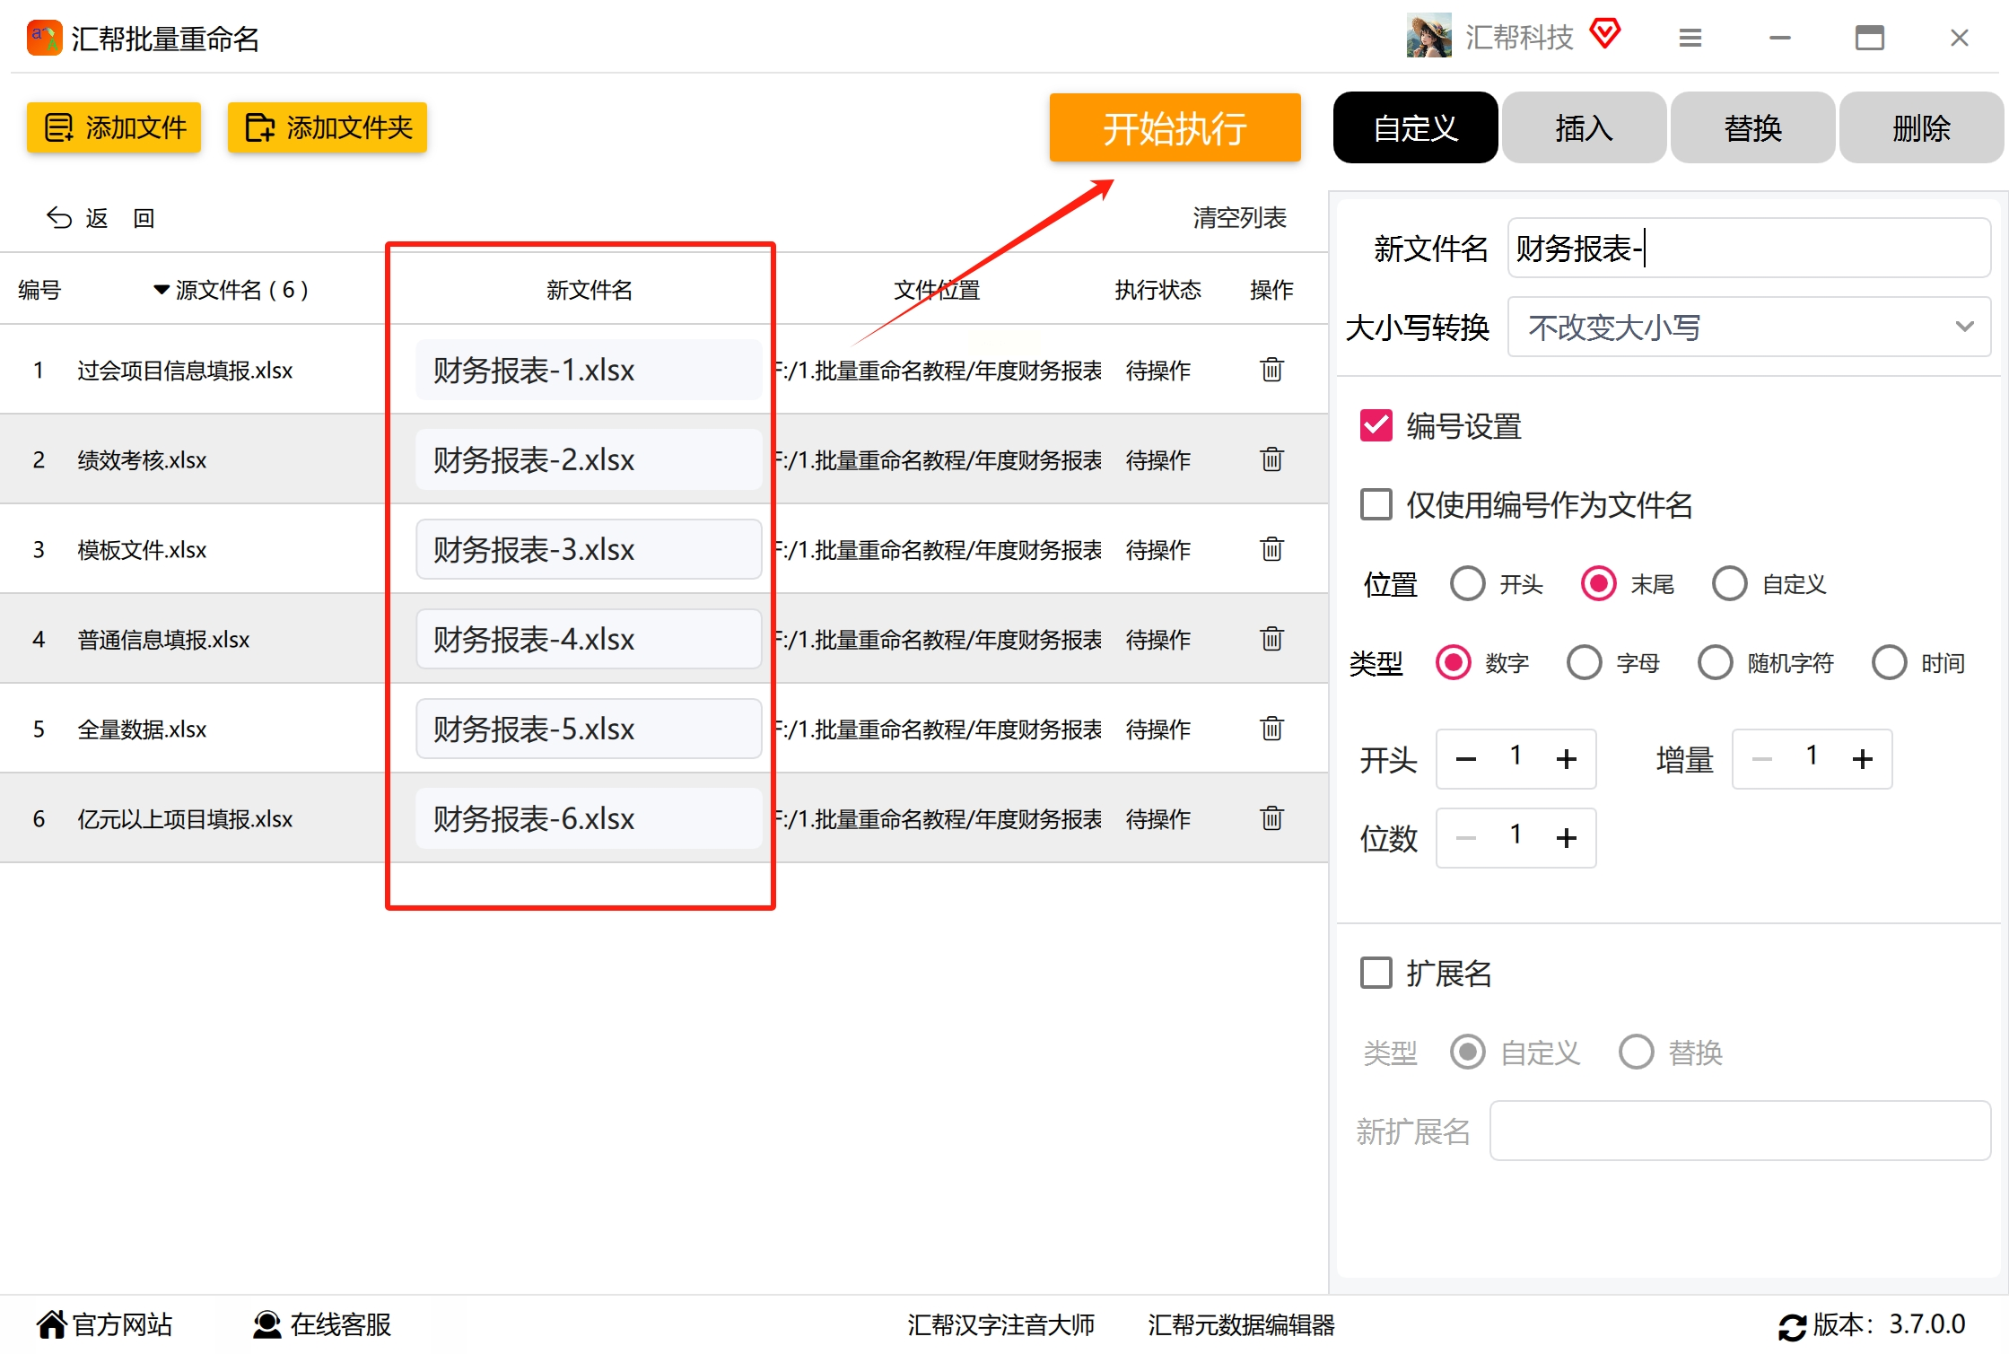Sort by 源文件名 column arrow
Image resolution: width=2009 pixels, height=1354 pixels.
(162, 290)
